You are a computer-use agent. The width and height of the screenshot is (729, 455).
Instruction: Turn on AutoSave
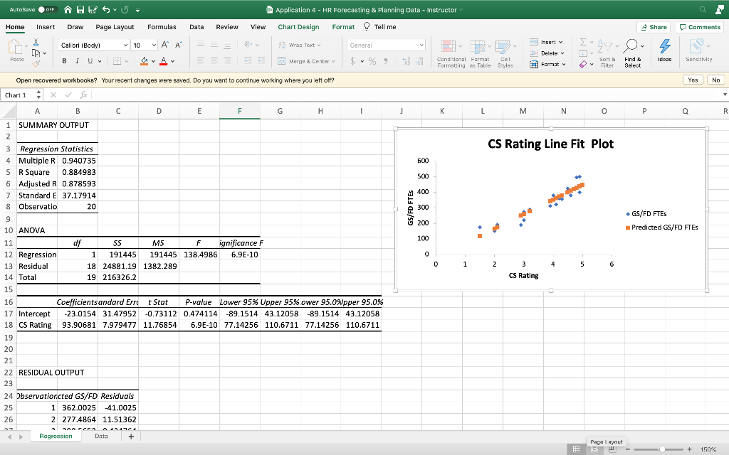tap(46, 9)
